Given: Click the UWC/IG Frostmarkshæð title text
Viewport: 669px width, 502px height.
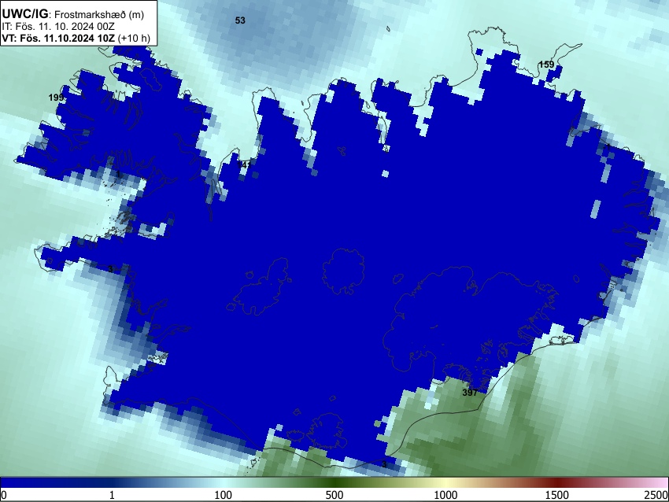Looking at the screenshot, I should (x=72, y=14).
